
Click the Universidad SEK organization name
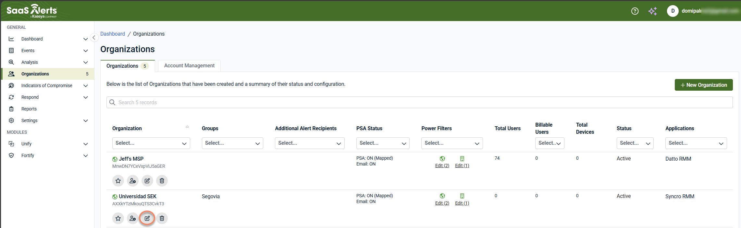(138, 196)
